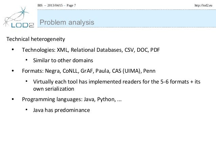Click the Problem analysis title

(x=67, y=22)
